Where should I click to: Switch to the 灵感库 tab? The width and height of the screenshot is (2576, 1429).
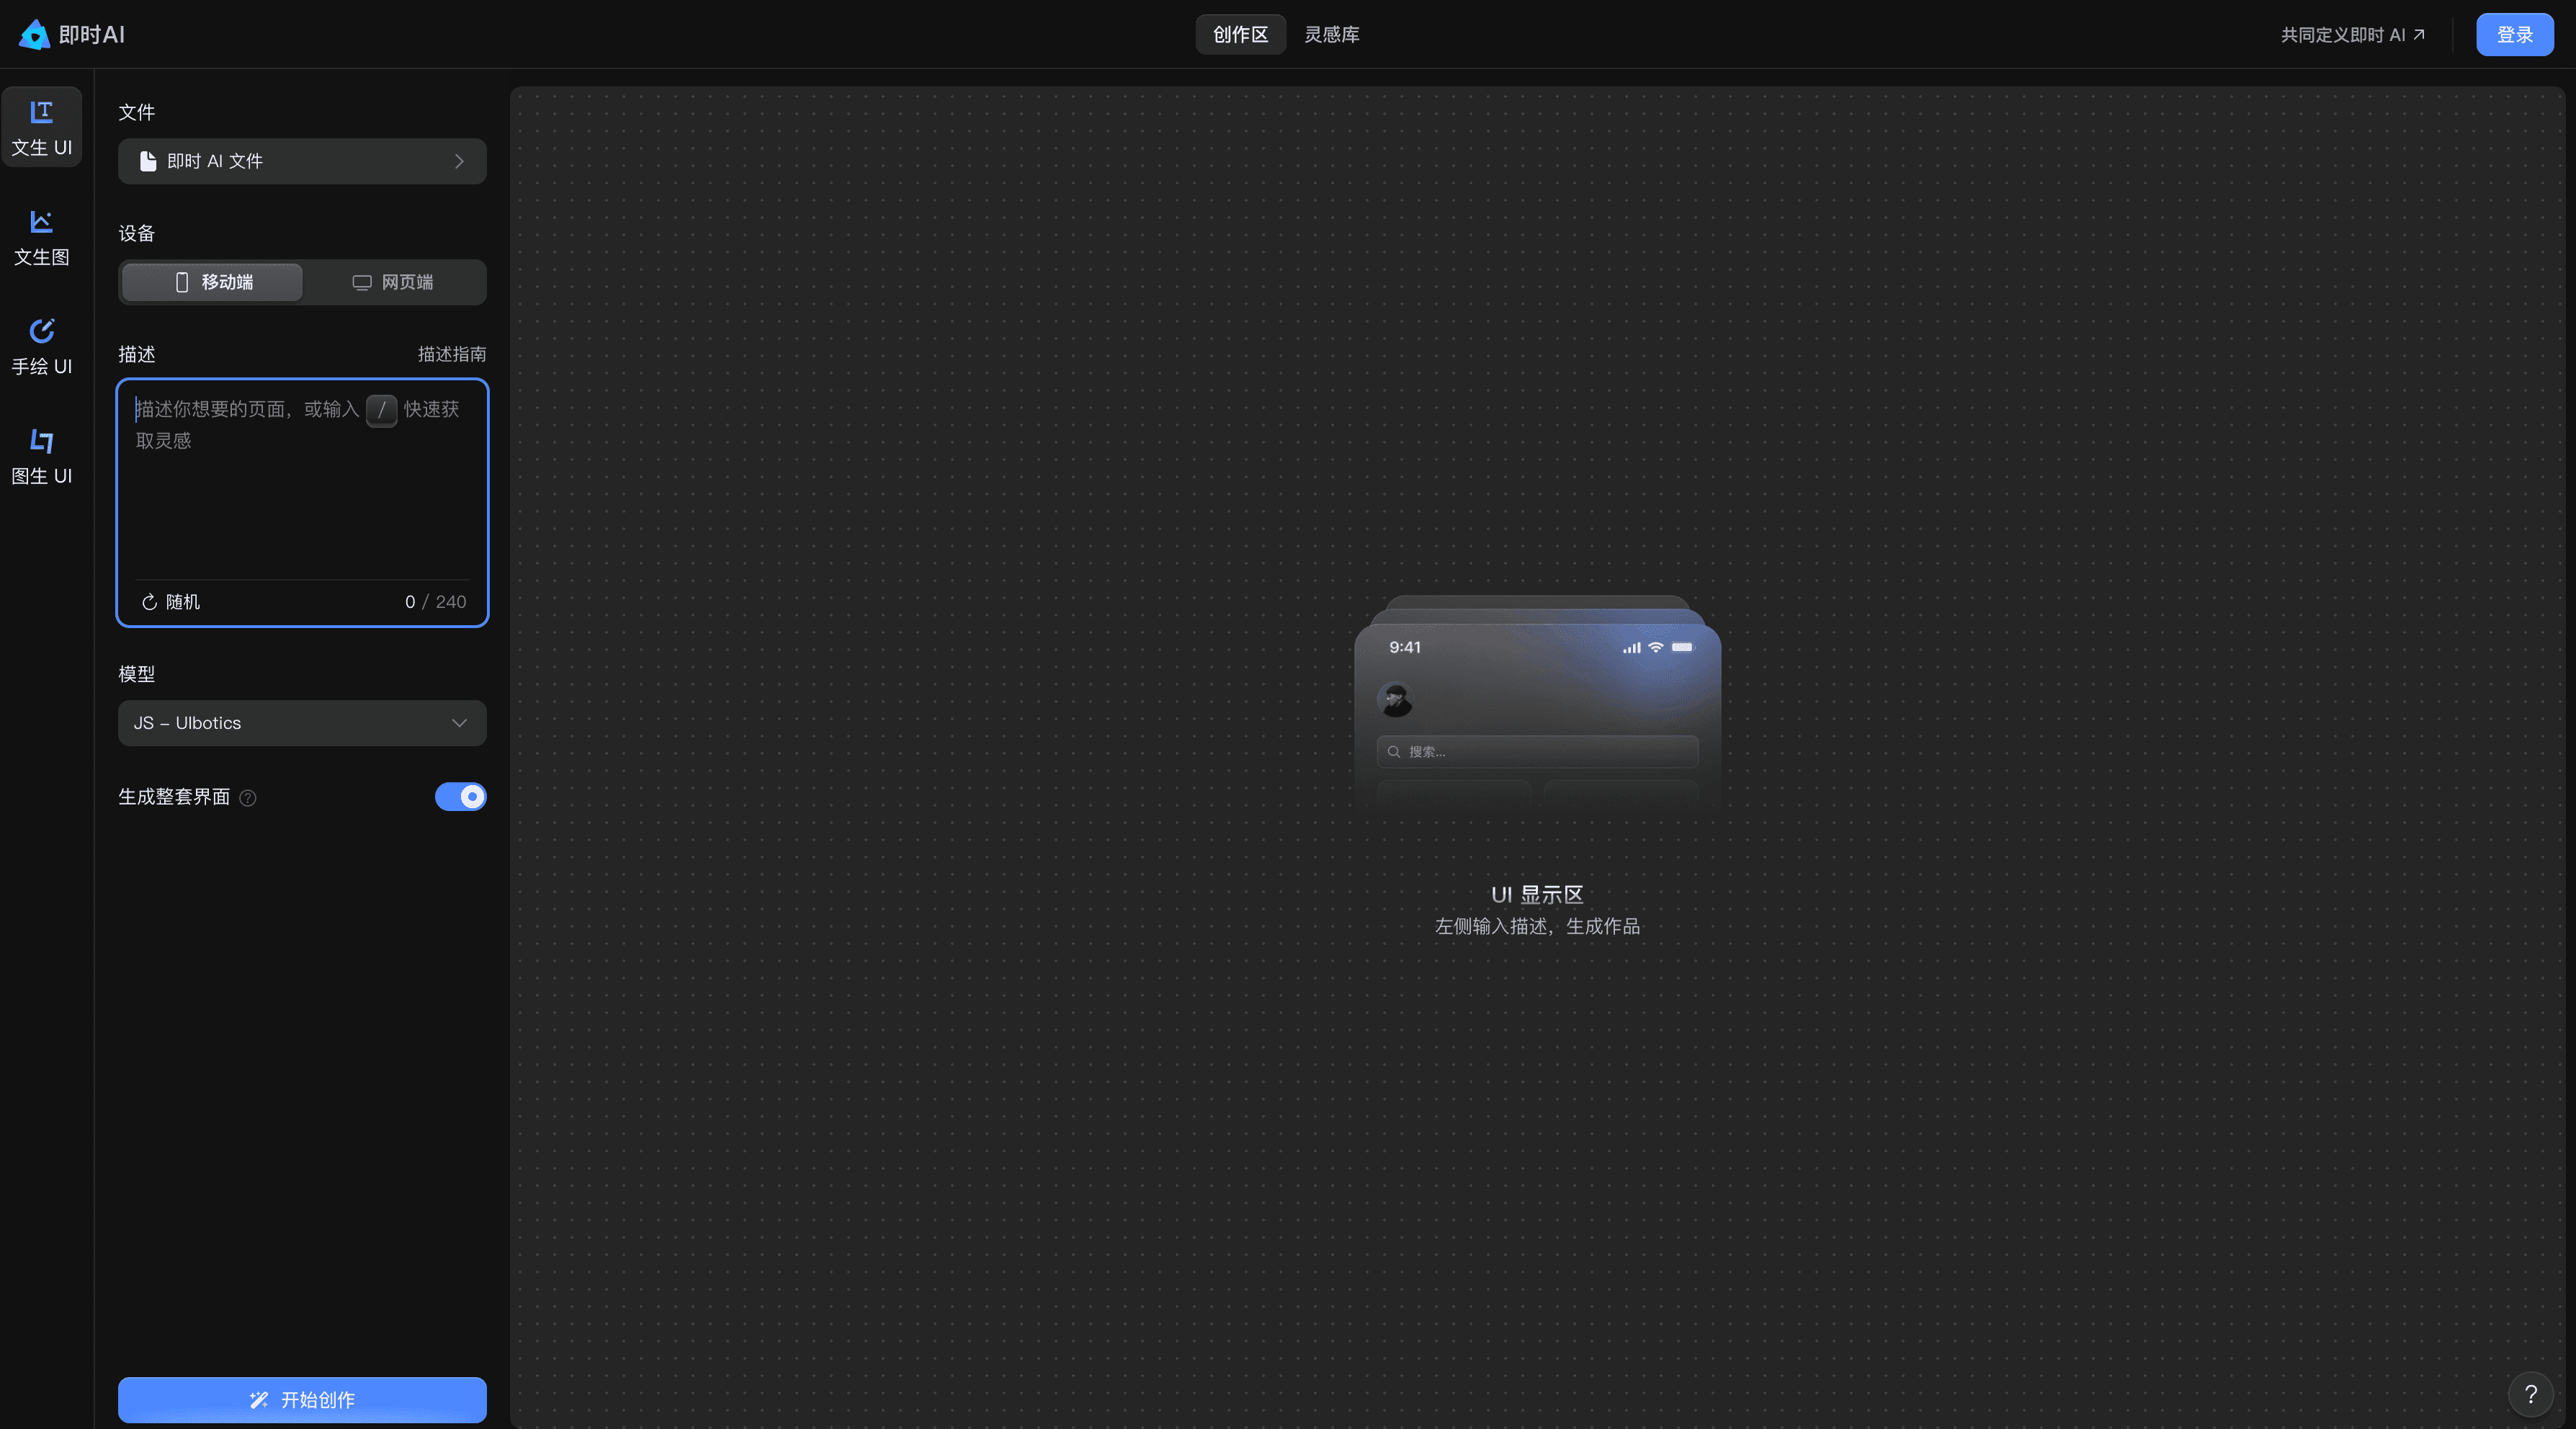[1332, 35]
